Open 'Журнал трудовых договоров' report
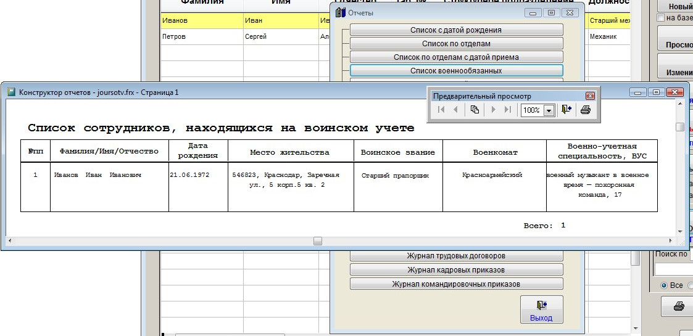The width and height of the screenshot is (693, 336). click(x=456, y=256)
